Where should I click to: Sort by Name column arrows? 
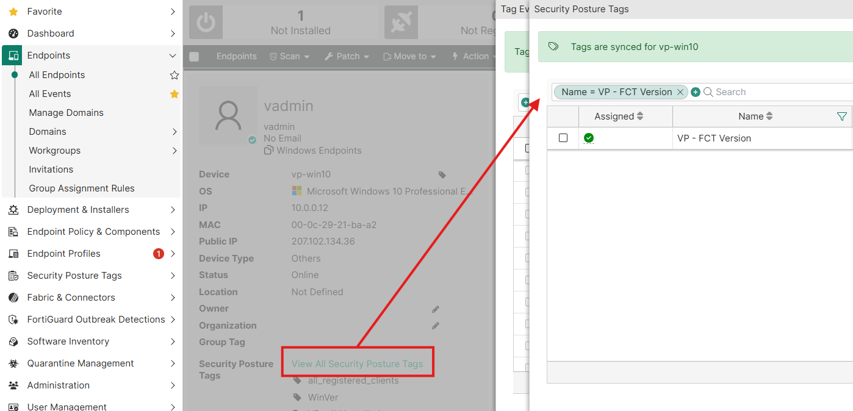(x=769, y=116)
